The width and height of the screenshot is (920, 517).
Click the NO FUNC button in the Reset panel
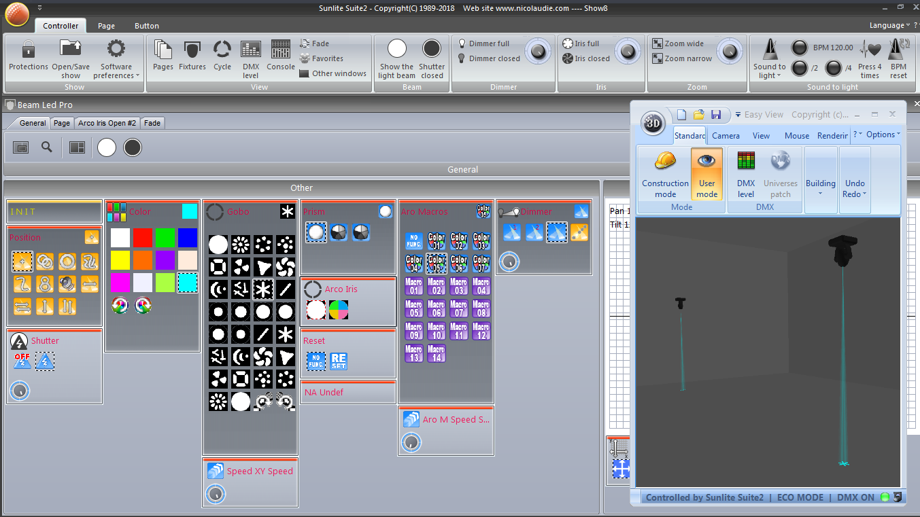click(x=316, y=361)
